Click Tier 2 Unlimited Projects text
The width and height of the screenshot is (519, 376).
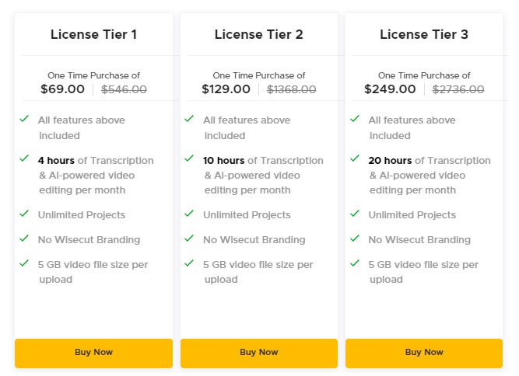click(x=247, y=215)
